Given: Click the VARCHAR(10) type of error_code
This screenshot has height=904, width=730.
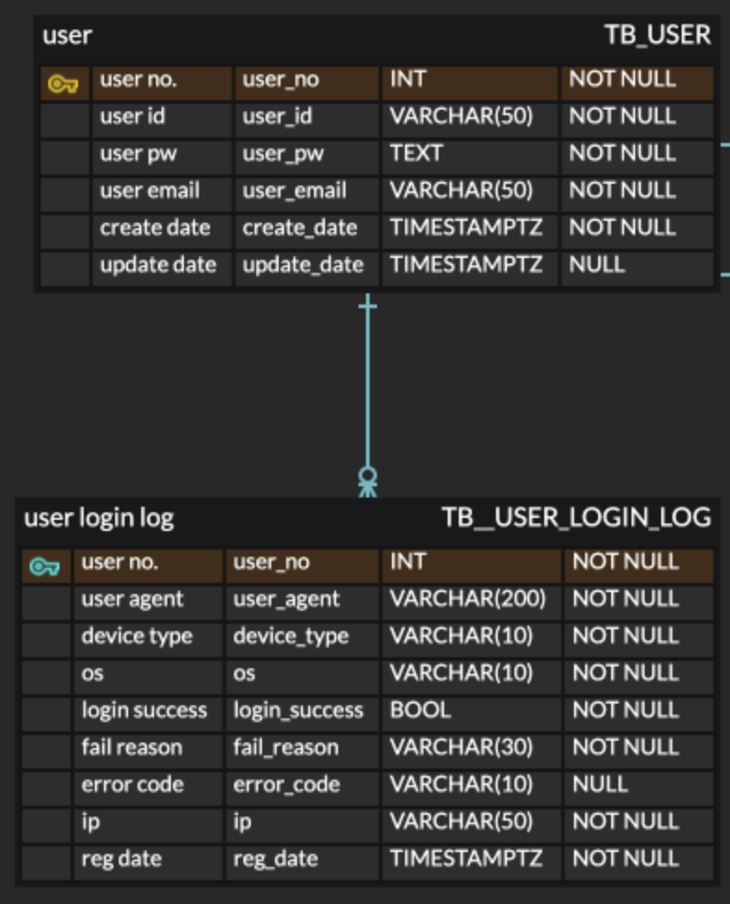Looking at the screenshot, I should click(x=472, y=789).
